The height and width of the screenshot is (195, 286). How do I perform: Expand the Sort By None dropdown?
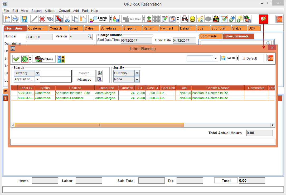tap(137, 79)
